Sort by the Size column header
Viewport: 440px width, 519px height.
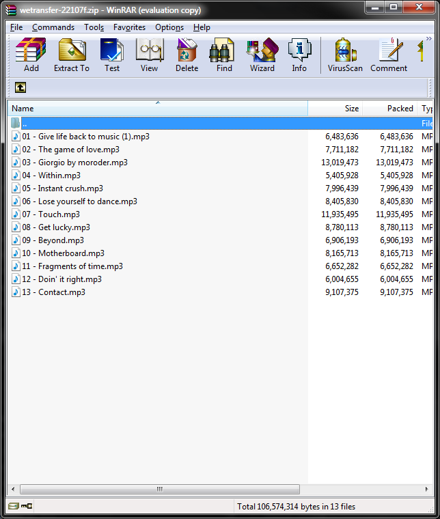click(335, 108)
